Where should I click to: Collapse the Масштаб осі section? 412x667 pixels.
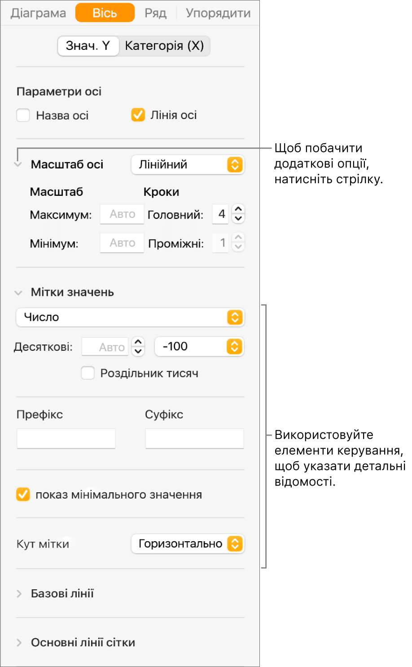point(18,165)
